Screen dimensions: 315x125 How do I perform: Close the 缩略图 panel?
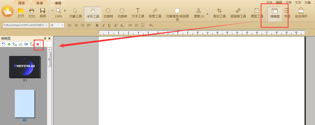[49, 38]
